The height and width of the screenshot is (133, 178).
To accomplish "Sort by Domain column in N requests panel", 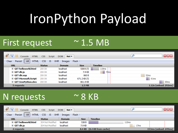I will coord(69,119).
